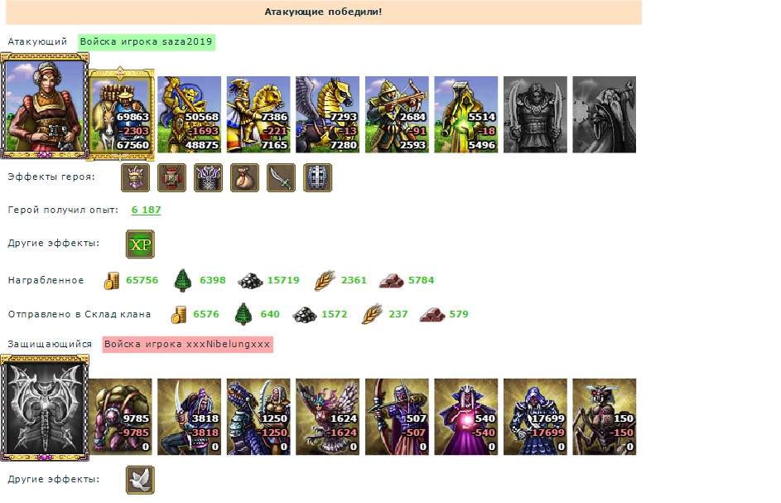Screen dimensions: 781x503
Task: Open hero experience link 6 187
Action: (146, 210)
